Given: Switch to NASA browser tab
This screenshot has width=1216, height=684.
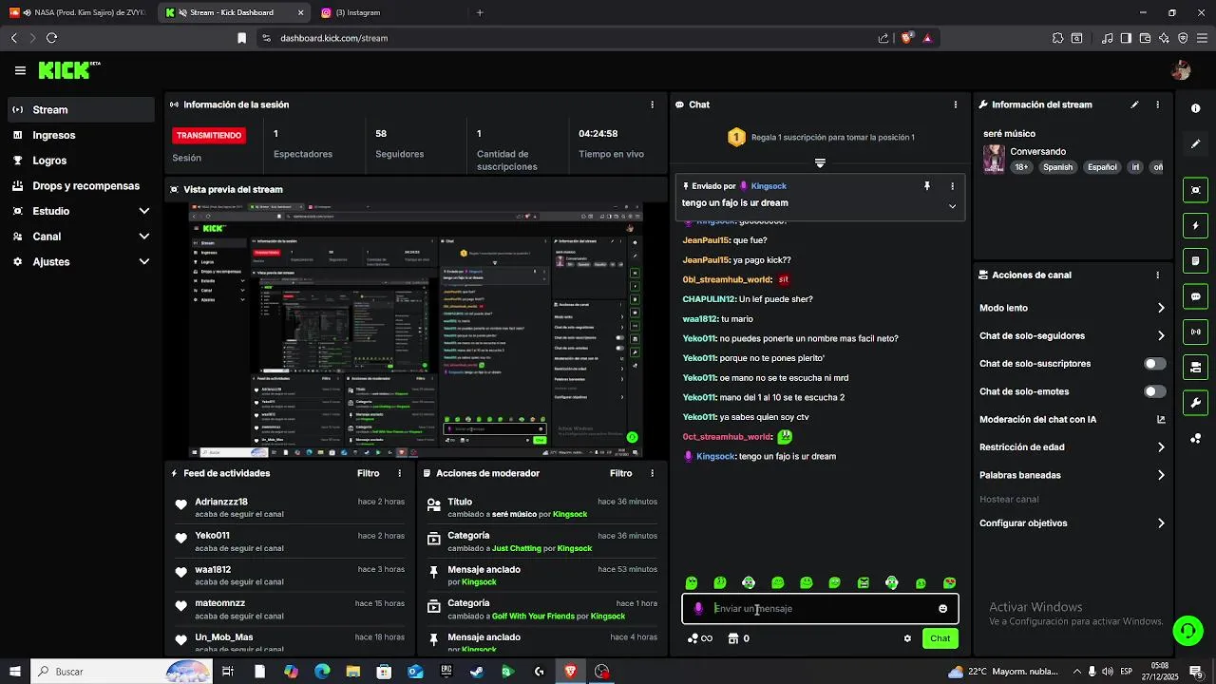Looking at the screenshot, I should [78, 12].
